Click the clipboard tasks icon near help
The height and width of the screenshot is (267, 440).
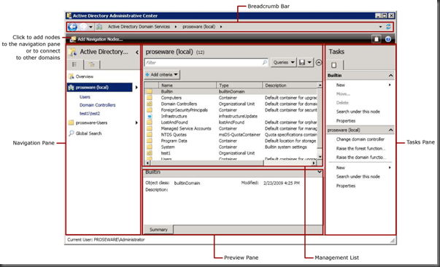[377, 39]
